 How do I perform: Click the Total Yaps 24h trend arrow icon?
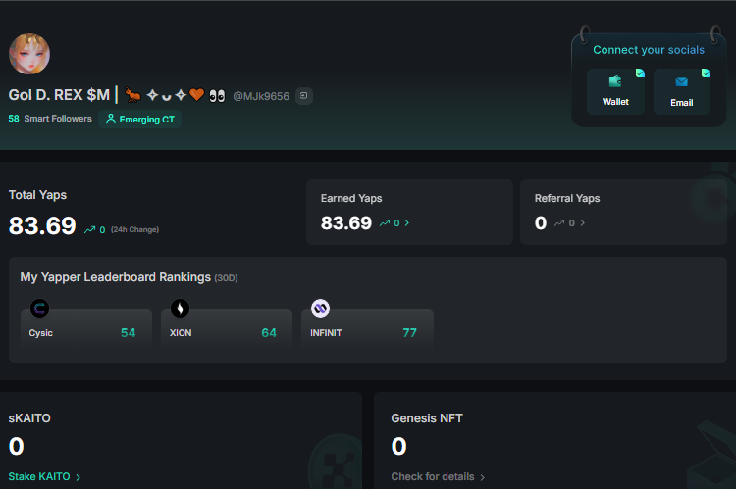pos(89,229)
